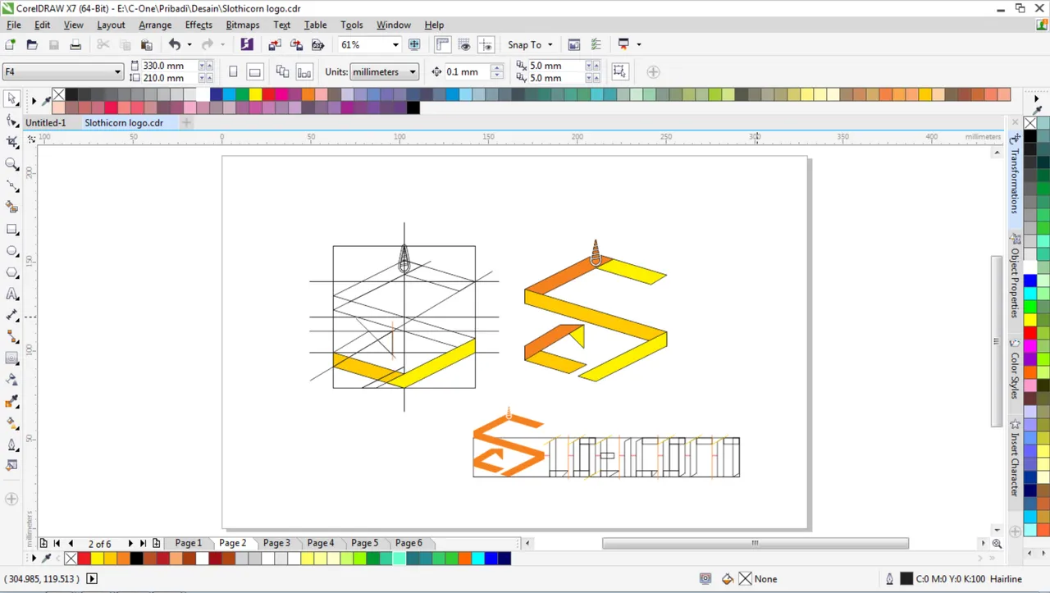This screenshot has width=1050, height=593.
Task: Select the Shape tool
Action: coord(12,121)
